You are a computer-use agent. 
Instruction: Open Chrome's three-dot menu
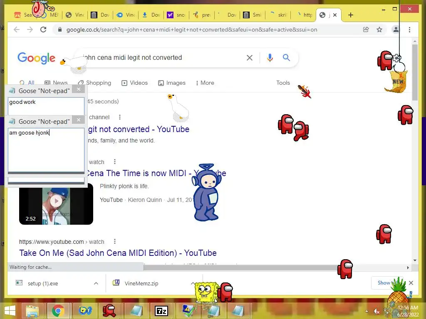[x=409, y=29]
